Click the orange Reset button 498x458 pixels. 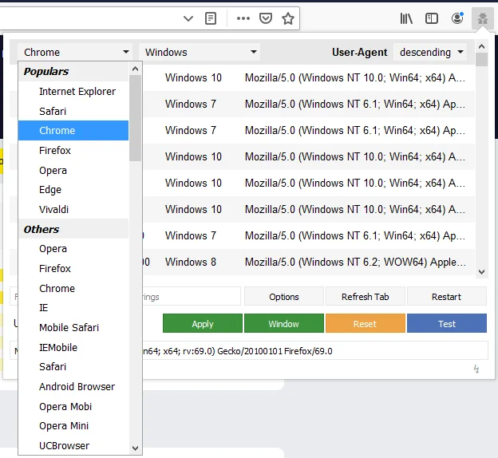tap(366, 324)
